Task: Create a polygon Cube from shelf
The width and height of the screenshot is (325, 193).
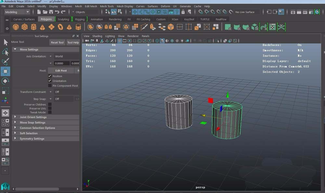Action: point(24,27)
